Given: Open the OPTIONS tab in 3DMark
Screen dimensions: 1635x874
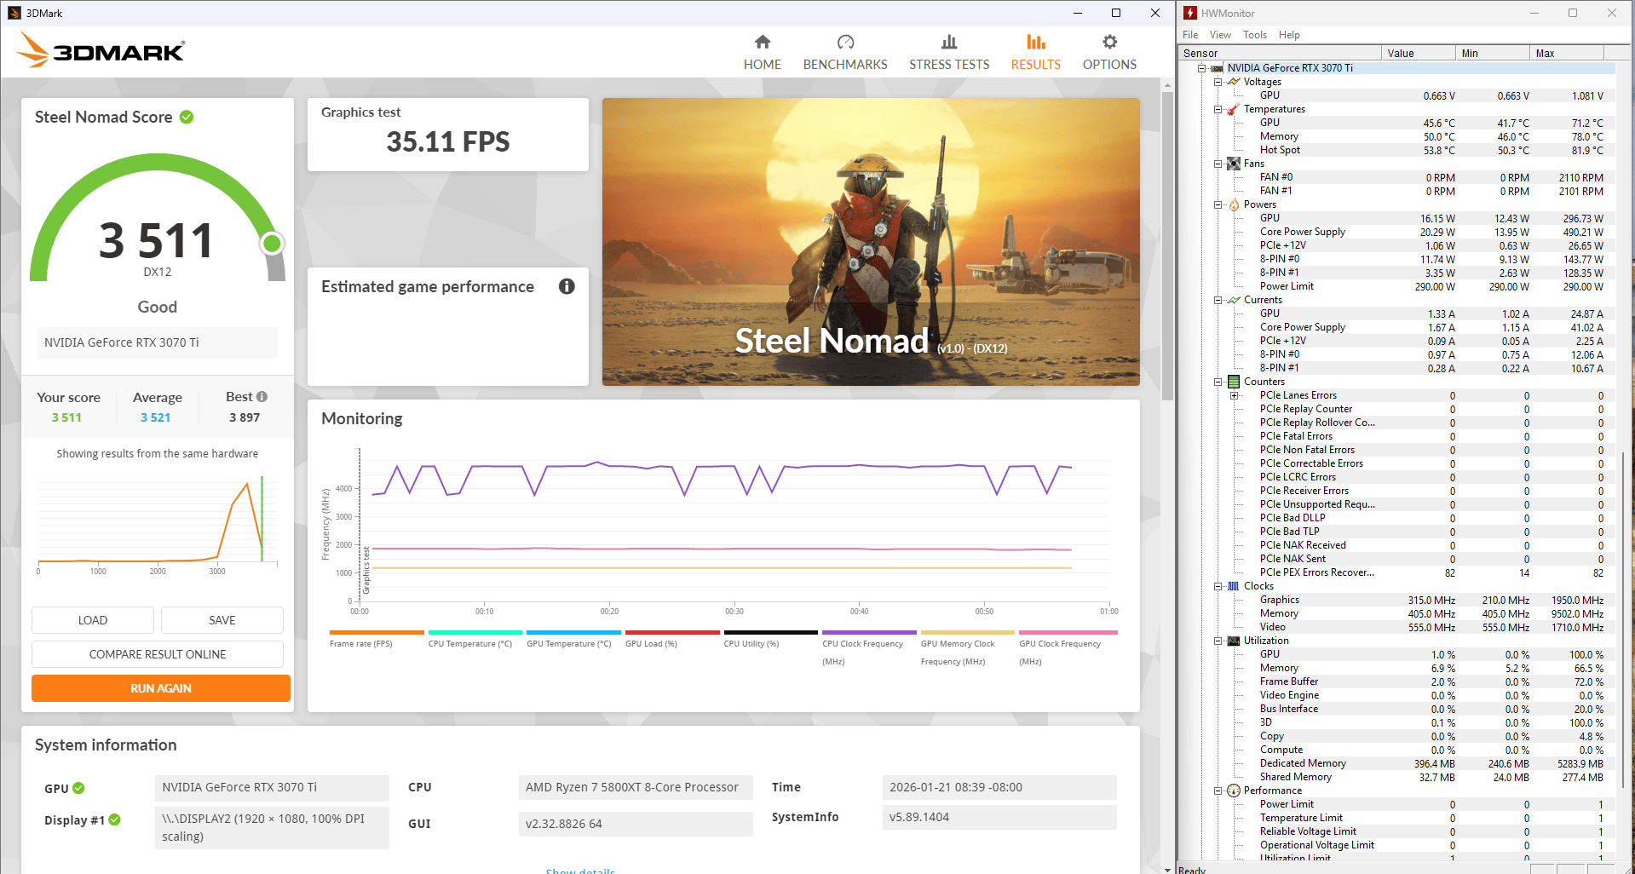Looking at the screenshot, I should pos(1109,53).
